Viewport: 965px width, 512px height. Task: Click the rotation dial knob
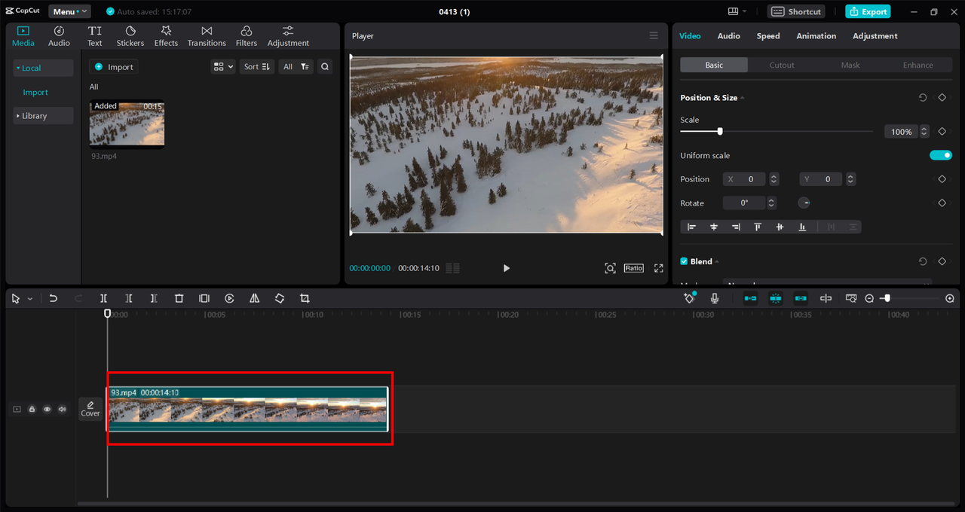[804, 203]
